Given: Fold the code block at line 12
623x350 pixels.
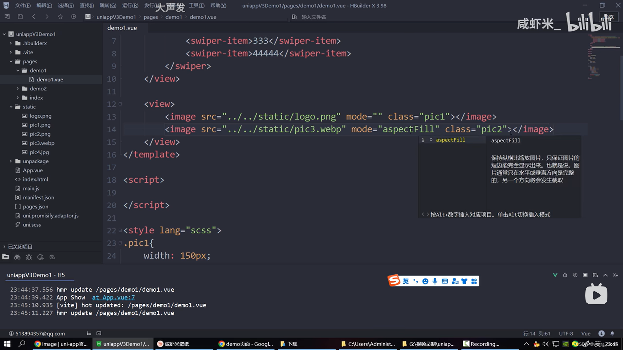Looking at the screenshot, I should pos(120,104).
